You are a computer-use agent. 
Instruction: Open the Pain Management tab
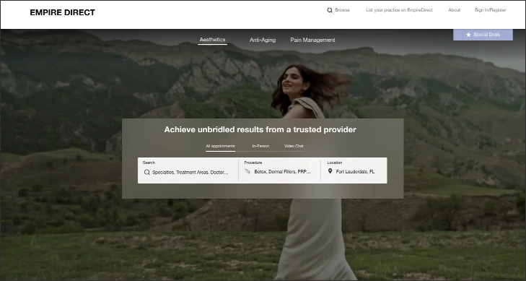click(312, 40)
